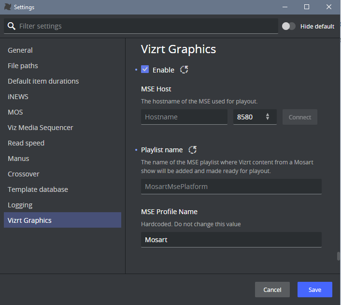
Task: Click the hostname of the MSE description
Action: (x=199, y=102)
